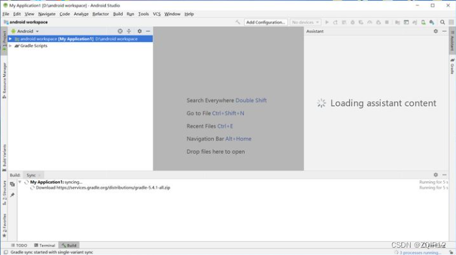Open Build panel settings gear
Viewport: 456px width, 255px height.
(435, 175)
